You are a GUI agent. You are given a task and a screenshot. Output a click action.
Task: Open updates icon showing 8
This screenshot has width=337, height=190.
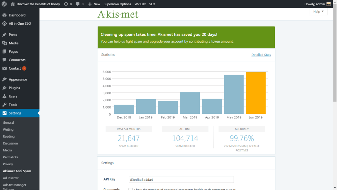click(66, 4)
